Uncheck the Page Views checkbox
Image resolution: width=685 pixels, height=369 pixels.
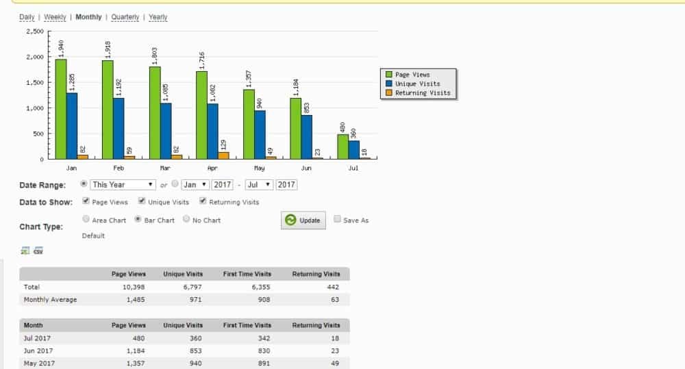pos(86,201)
